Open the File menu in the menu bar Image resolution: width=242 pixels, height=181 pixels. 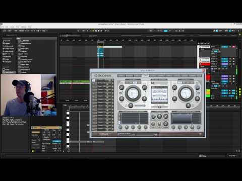click(x=3, y=27)
